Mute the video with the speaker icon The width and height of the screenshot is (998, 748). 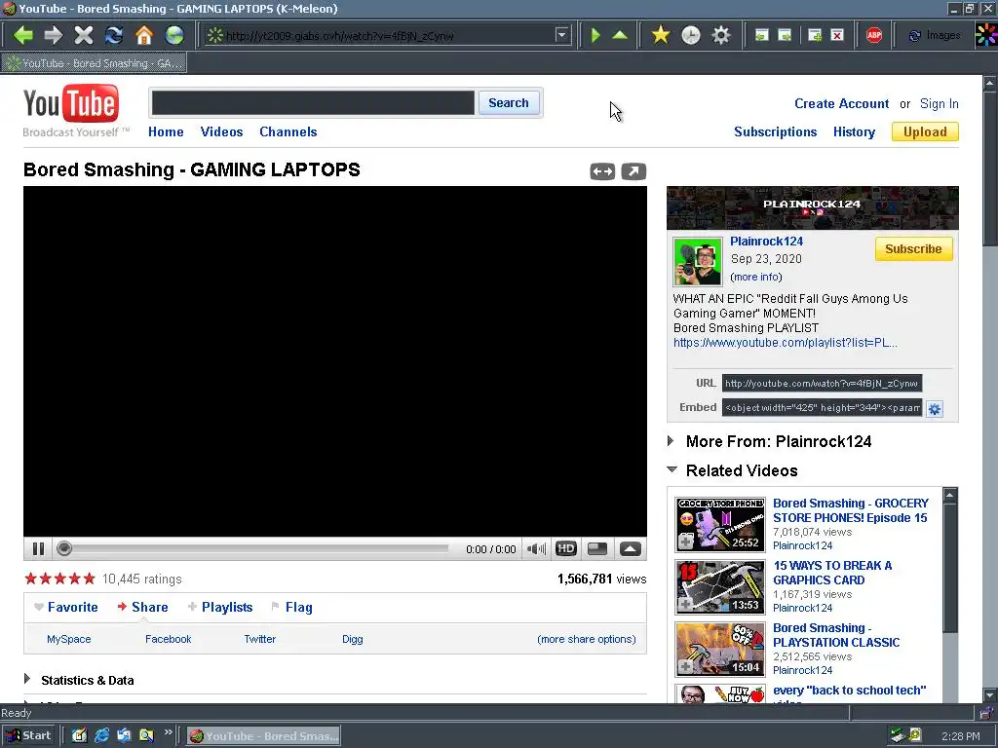pos(536,548)
